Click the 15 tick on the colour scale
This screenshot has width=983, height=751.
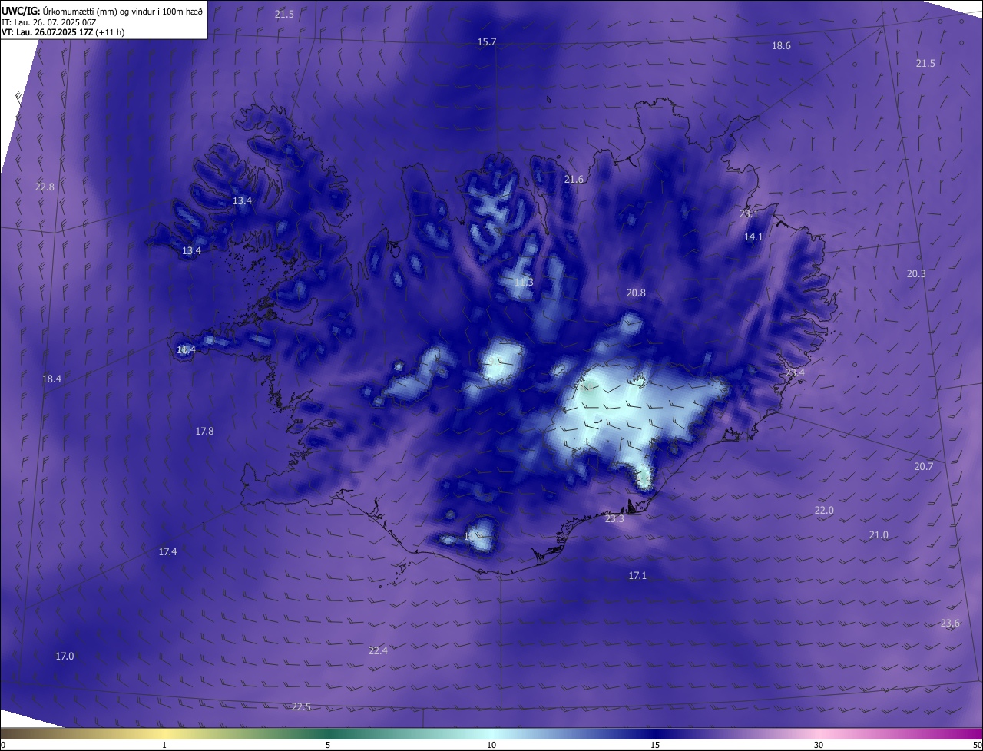tap(655, 745)
